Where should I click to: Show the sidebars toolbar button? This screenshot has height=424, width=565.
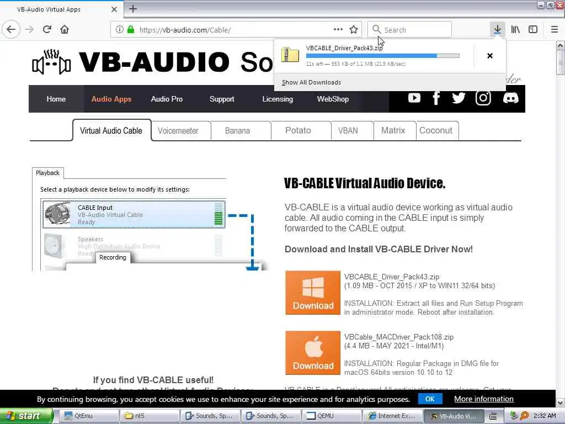tap(533, 30)
